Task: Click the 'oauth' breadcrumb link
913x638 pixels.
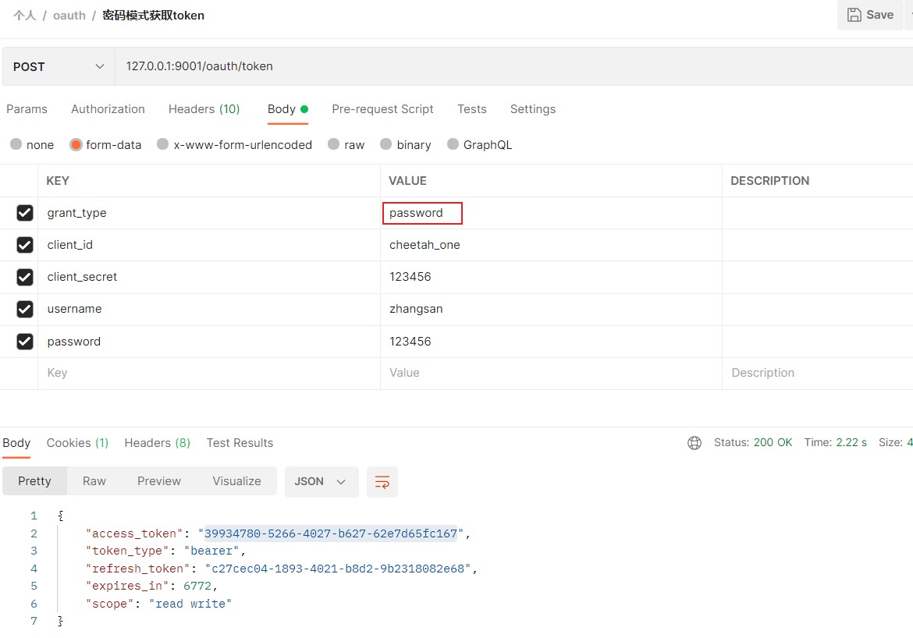Action: (69, 16)
